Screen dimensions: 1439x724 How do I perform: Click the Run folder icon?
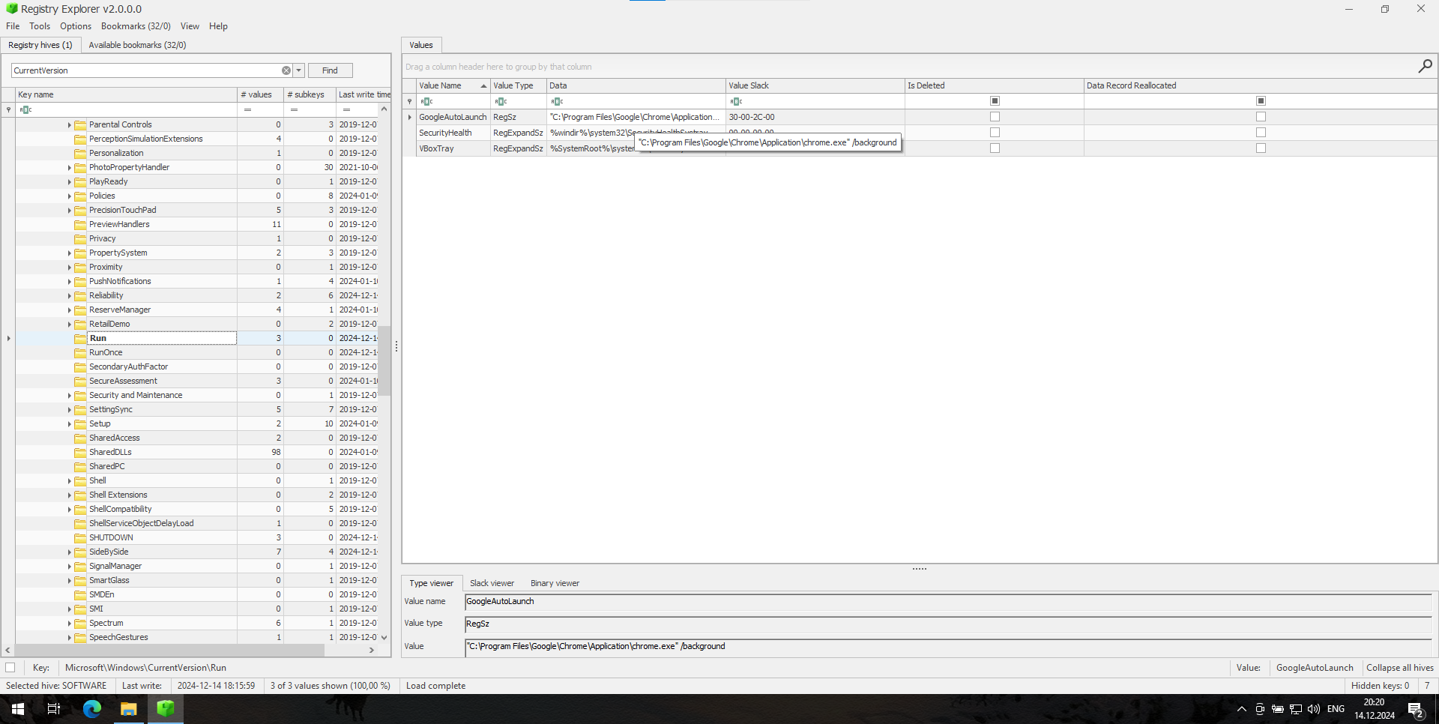(81, 339)
